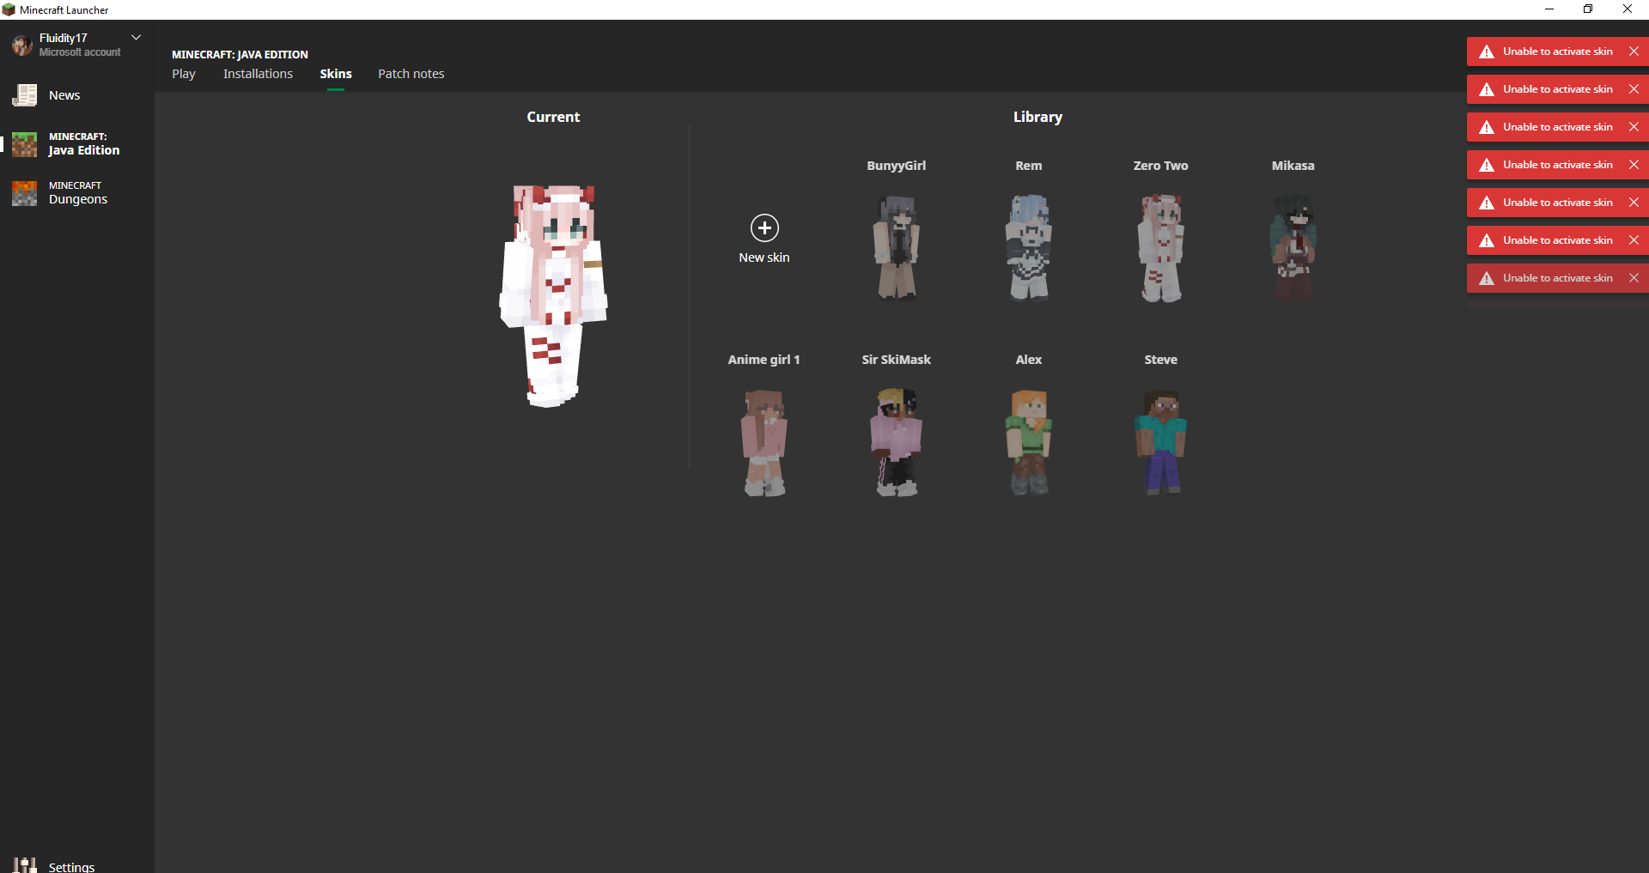1649x873 pixels.
Task: Expand the account switcher chevron
Action: click(x=136, y=38)
